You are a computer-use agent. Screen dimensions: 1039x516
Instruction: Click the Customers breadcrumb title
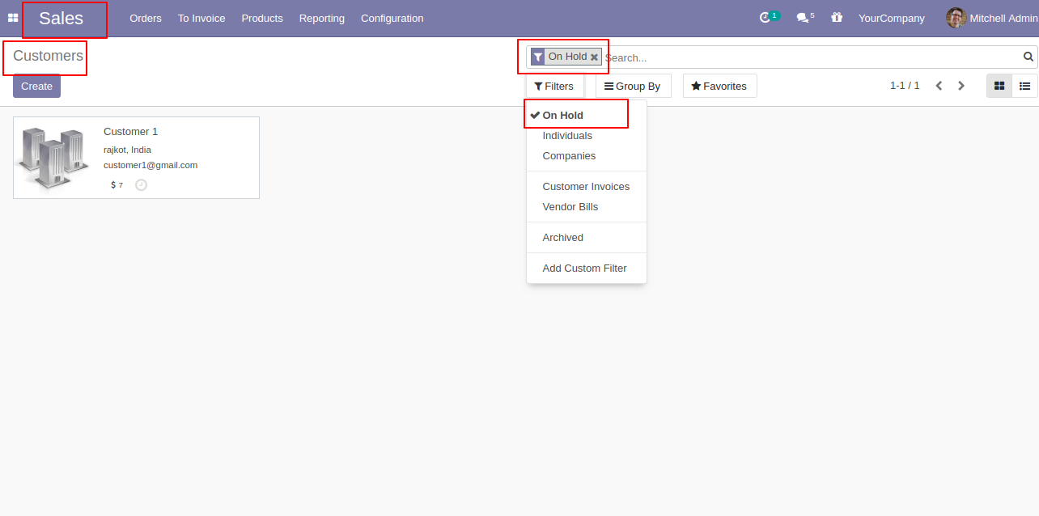coord(48,56)
